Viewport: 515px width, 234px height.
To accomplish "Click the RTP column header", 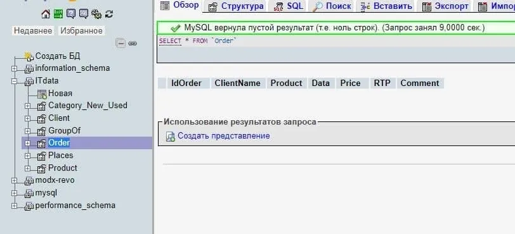I will click(x=382, y=83).
